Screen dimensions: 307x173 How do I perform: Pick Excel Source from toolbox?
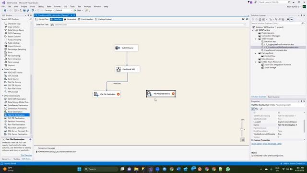13,79
